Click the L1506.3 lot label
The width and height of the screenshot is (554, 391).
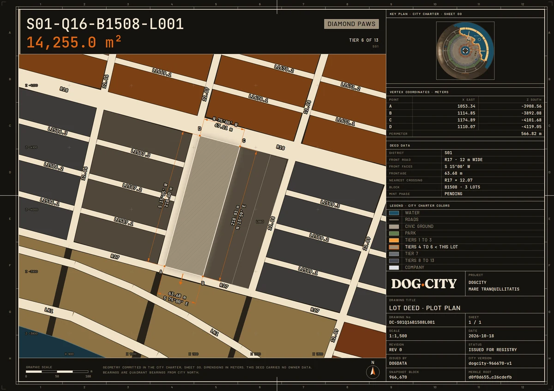tap(58, 130)
